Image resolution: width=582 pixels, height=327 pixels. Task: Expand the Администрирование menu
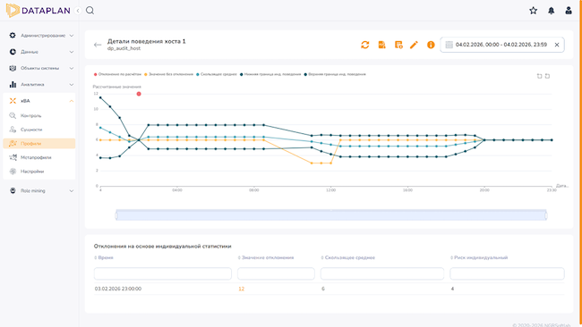tap(41, 36)
